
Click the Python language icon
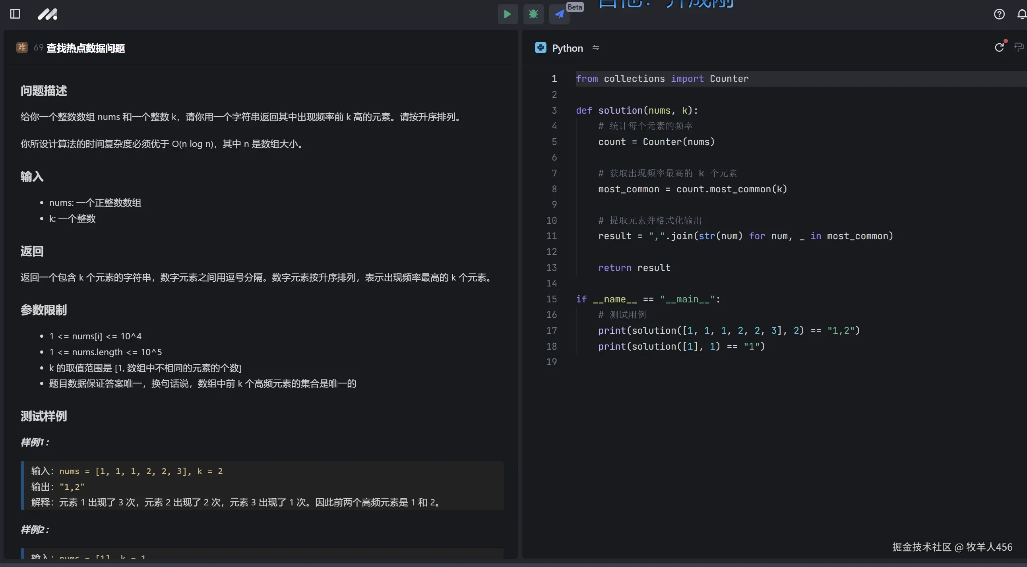tap(541, 48)
